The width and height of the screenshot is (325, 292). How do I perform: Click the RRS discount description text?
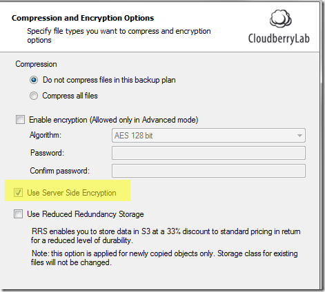(x=166, y=236)
